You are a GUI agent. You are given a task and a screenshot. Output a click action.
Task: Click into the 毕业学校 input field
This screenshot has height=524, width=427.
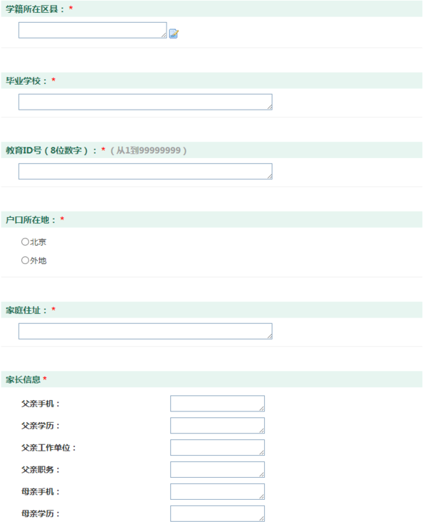pos(144,102)
